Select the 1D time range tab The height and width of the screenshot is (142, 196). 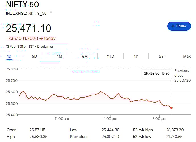tap(9, 56)
